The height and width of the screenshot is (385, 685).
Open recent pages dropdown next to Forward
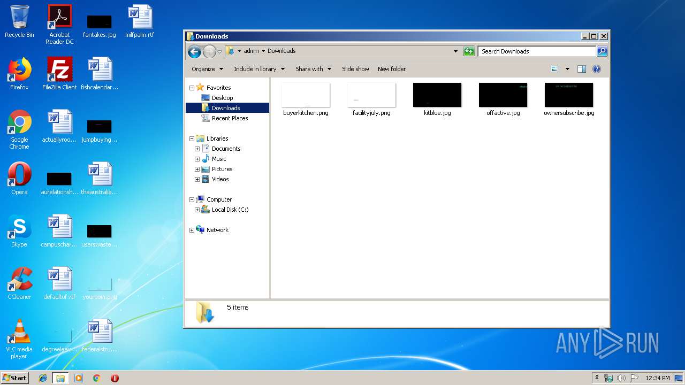(219, 52)
